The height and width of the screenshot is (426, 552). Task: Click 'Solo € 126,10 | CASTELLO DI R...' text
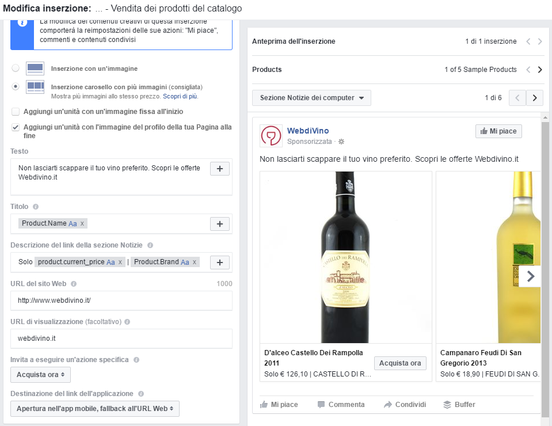(x=318, y=374)
